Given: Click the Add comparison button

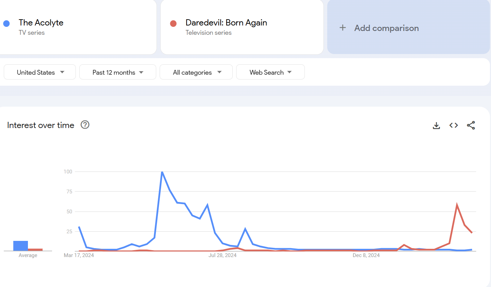Looking at the screenshot, I should click(x=409, y=27).
